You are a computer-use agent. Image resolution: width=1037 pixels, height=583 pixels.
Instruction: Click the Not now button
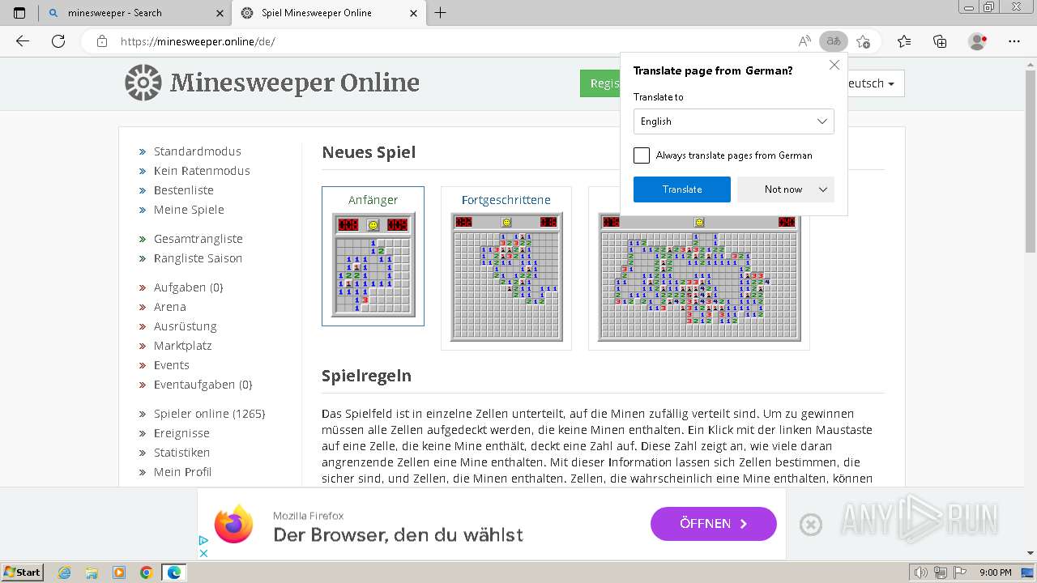tap(783, 189)
